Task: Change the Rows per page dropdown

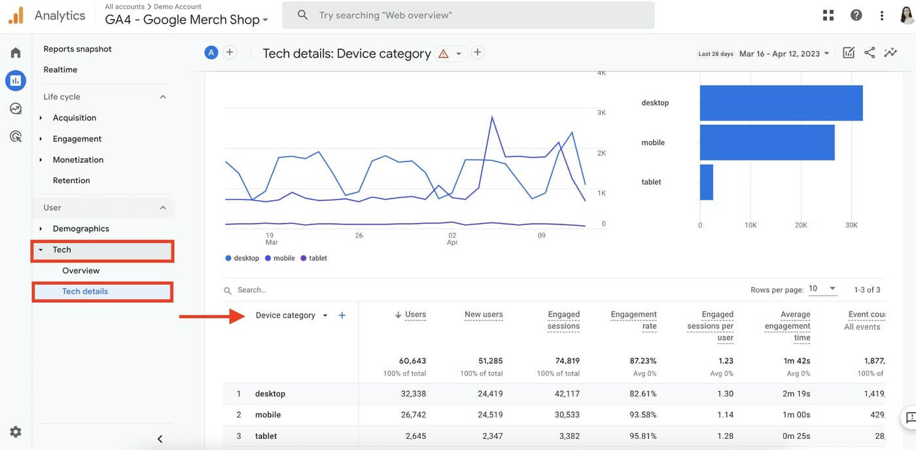Action: [822, 288]
